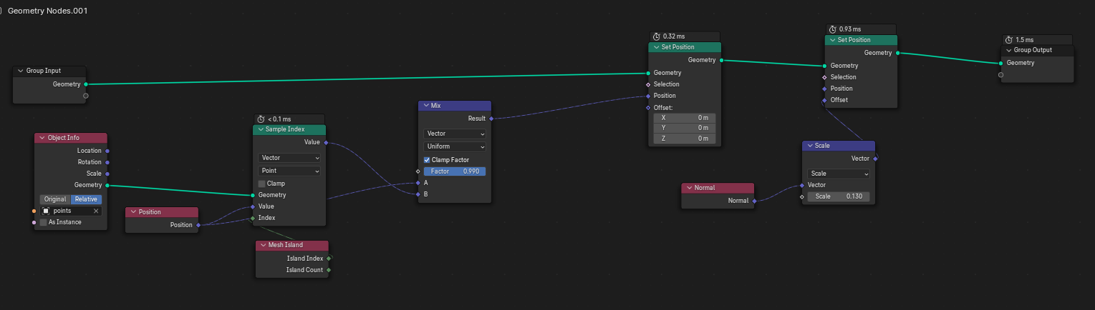The image size is (1095, 310).
Task: Click the object icon in points field
Action: pos(46,211)
